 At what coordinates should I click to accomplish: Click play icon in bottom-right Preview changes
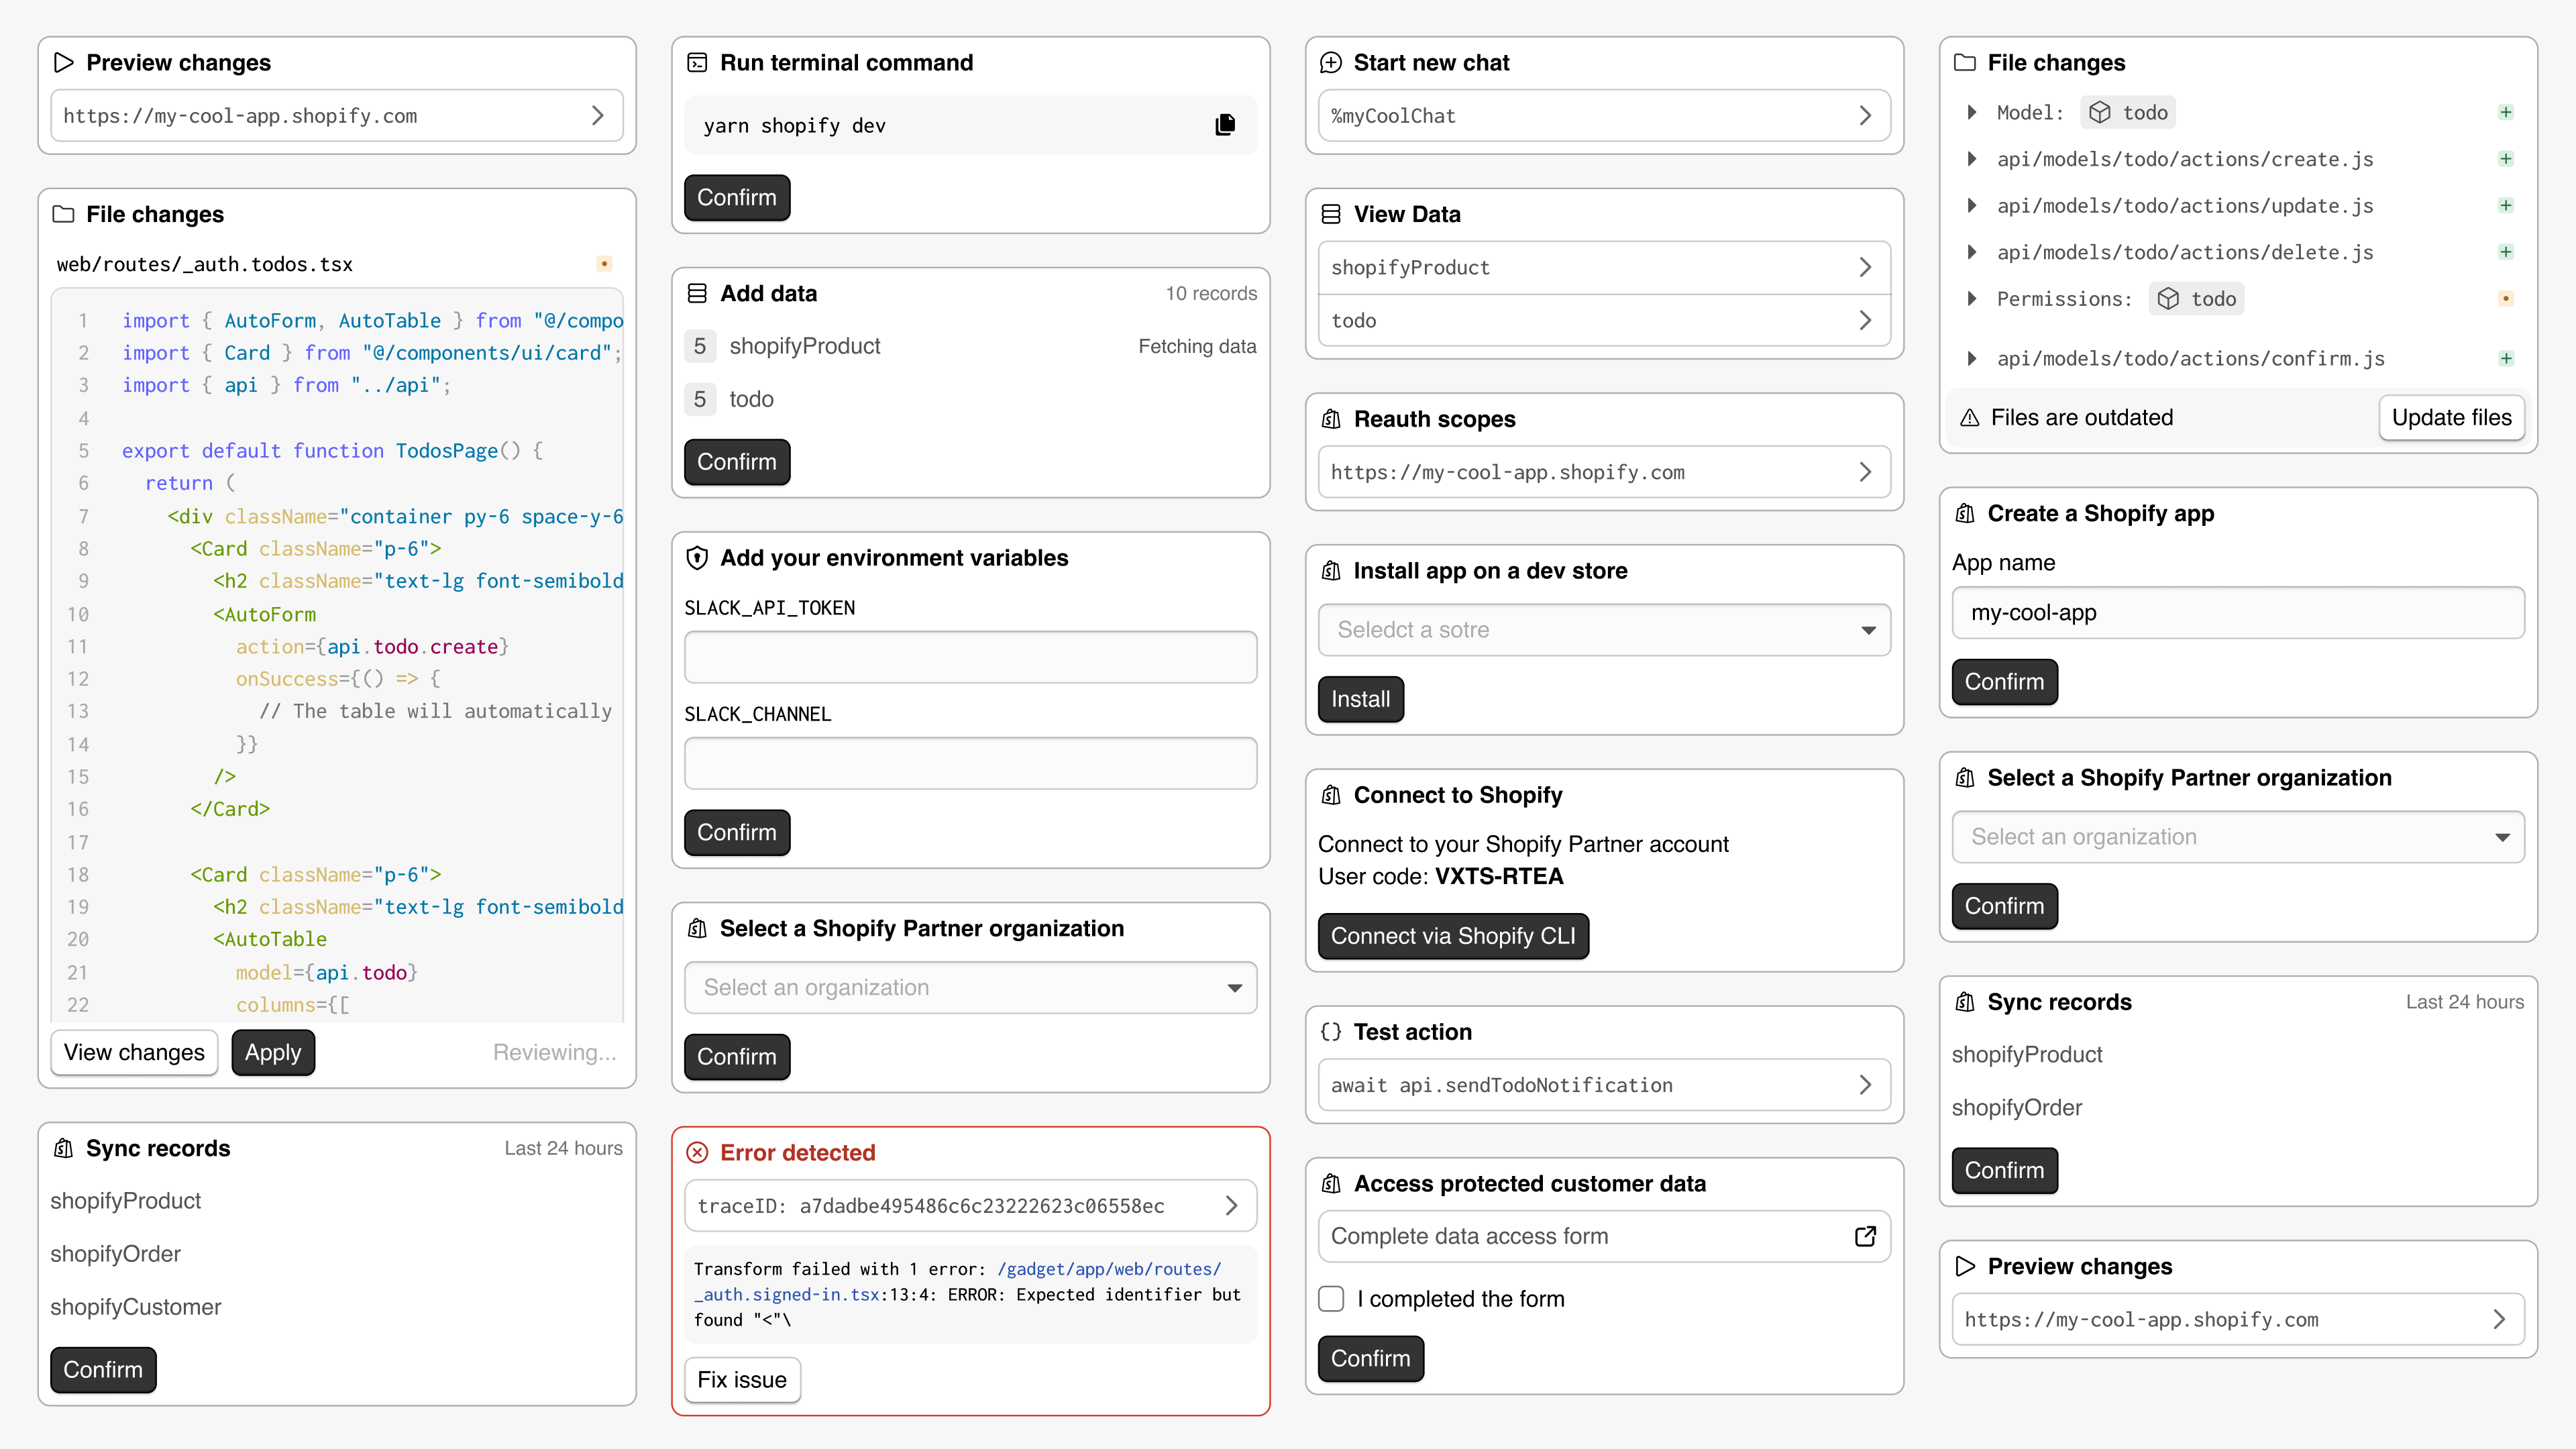coord(1965,1266)
